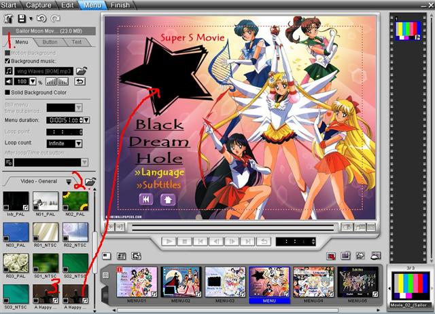Viewport: 435px width, 314px height.
Task: Open the Still menu time out period dropdown
Action: (x=79, y=108)
